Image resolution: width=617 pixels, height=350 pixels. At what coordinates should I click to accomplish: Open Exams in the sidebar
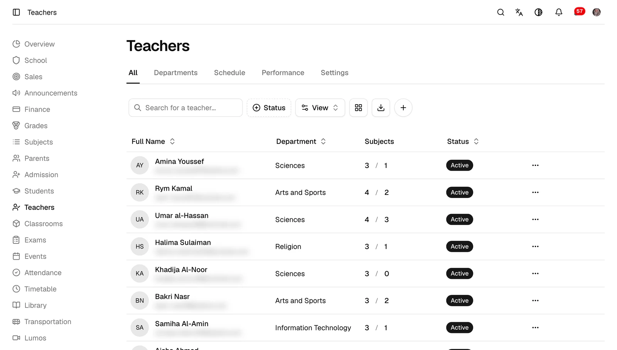[29, 240]
